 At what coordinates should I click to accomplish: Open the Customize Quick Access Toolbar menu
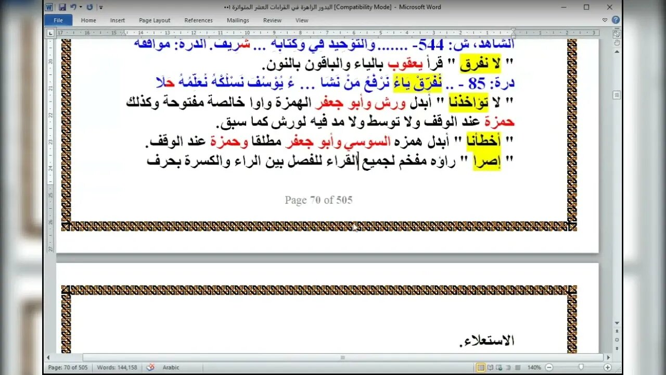tap(100, 7)
